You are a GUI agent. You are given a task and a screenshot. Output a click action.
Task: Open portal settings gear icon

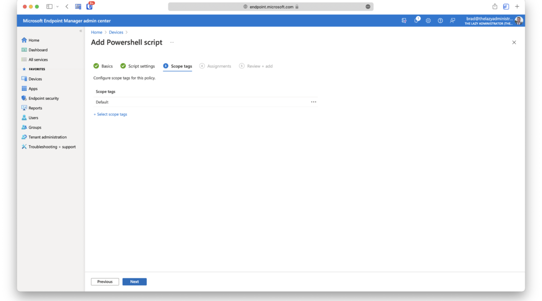[428, 21]
